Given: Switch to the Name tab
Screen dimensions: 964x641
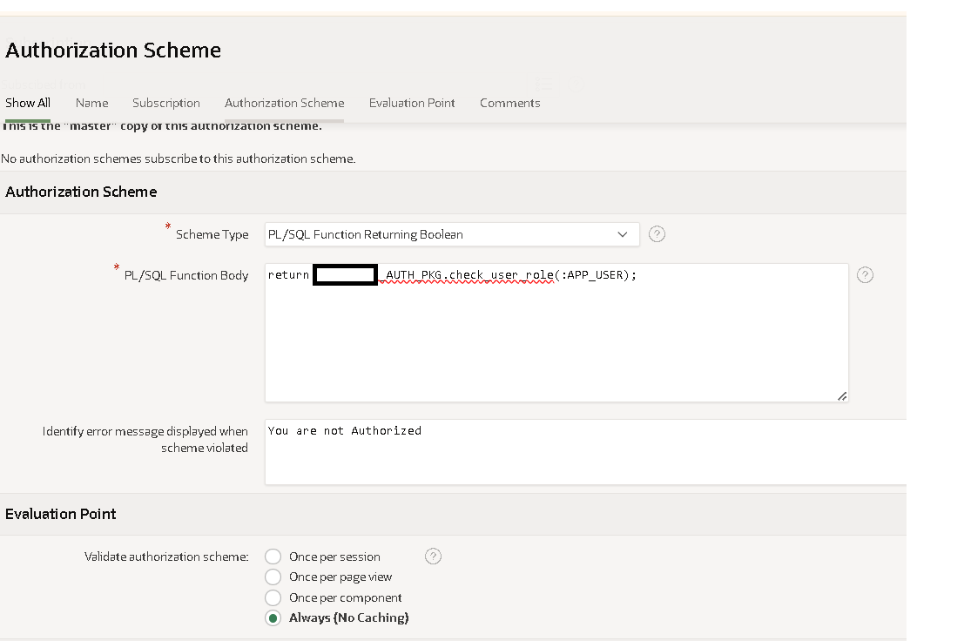Looking at the screenshot, I should point(91,103).
